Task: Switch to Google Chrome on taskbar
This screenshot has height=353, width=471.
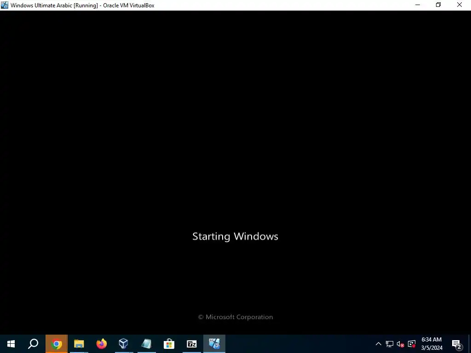Action: pyautogui.click(x=57, y=344)
